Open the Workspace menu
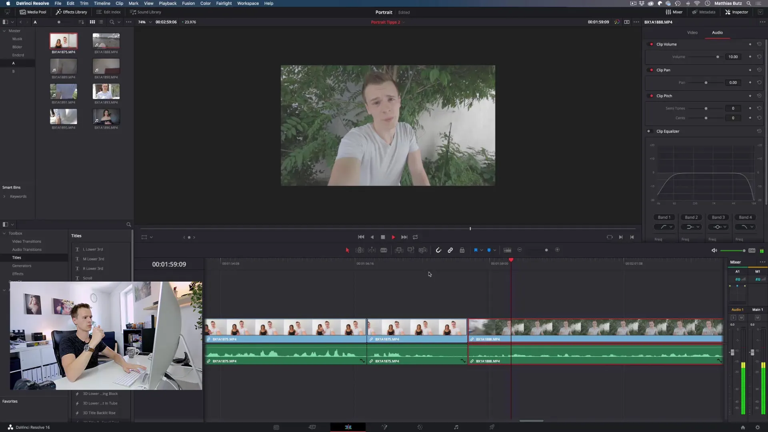 tap(248, 3)
